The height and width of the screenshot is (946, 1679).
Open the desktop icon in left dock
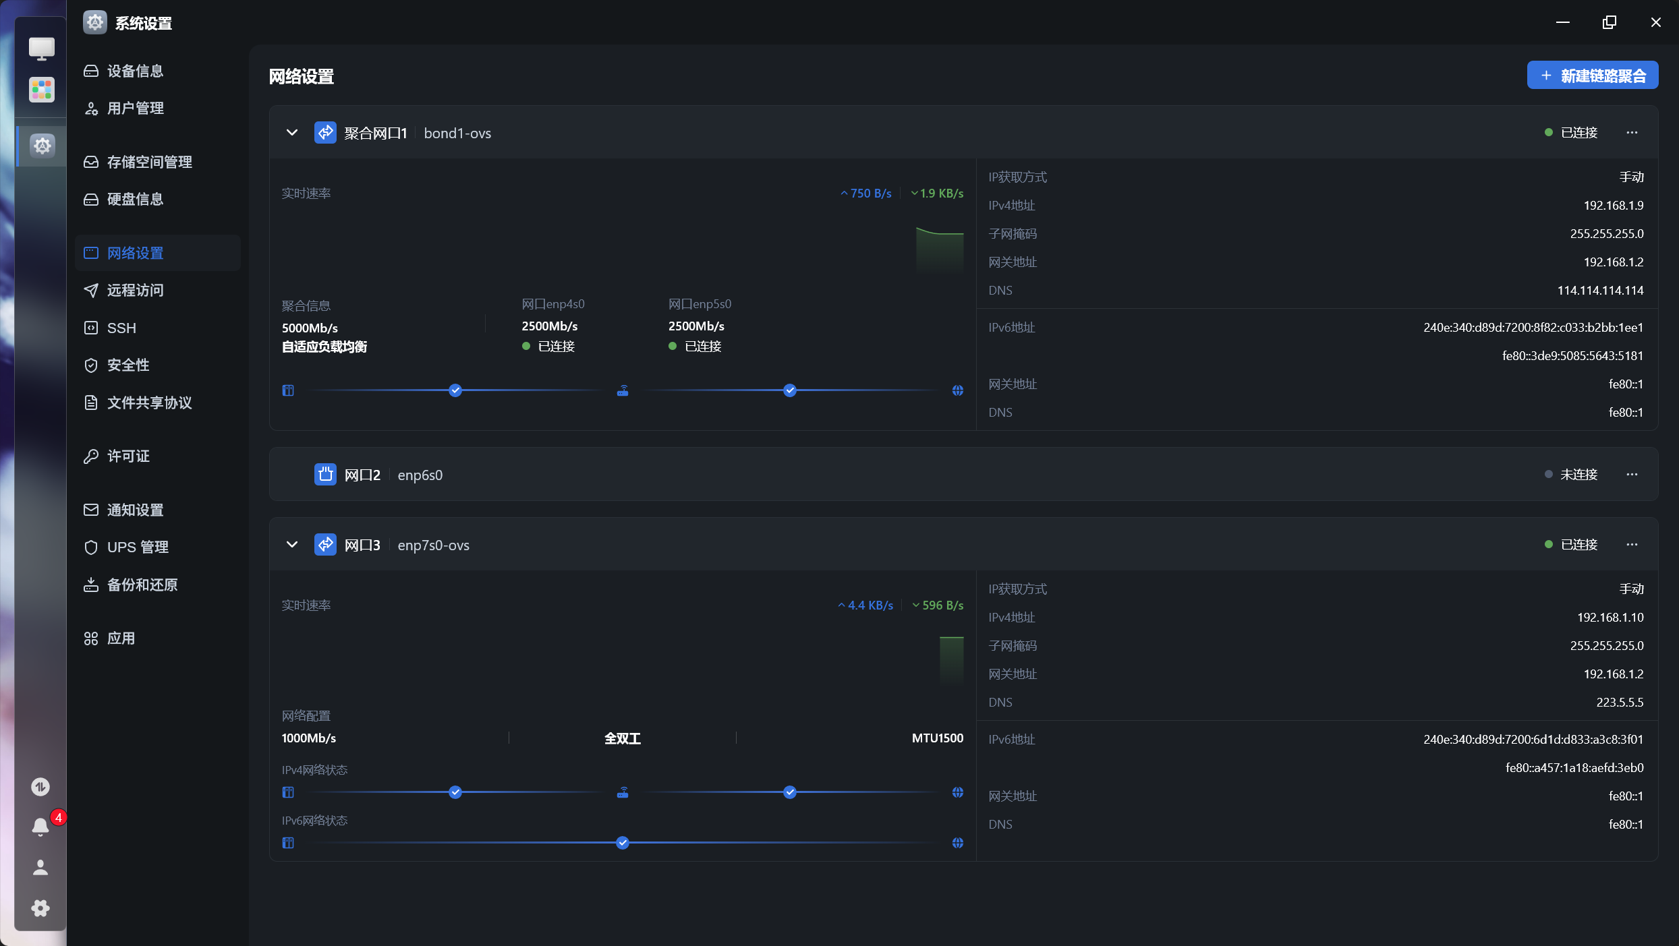41,49
